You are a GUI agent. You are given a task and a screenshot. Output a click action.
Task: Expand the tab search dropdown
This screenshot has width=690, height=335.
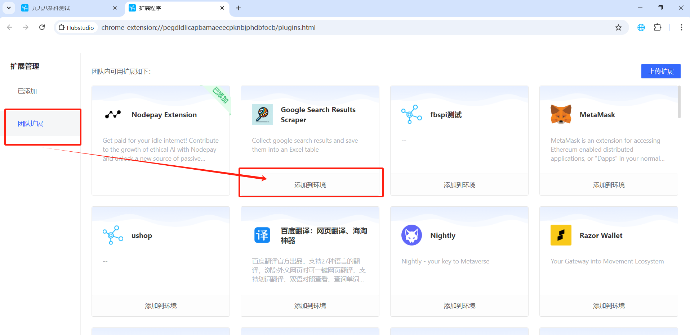[x=9, y=8]
